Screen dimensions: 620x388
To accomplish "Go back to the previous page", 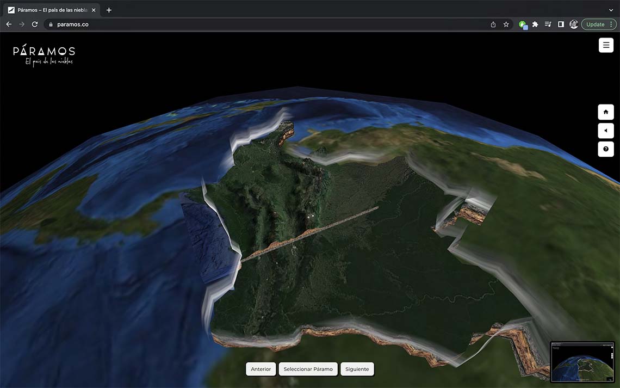I will point(9,24).
